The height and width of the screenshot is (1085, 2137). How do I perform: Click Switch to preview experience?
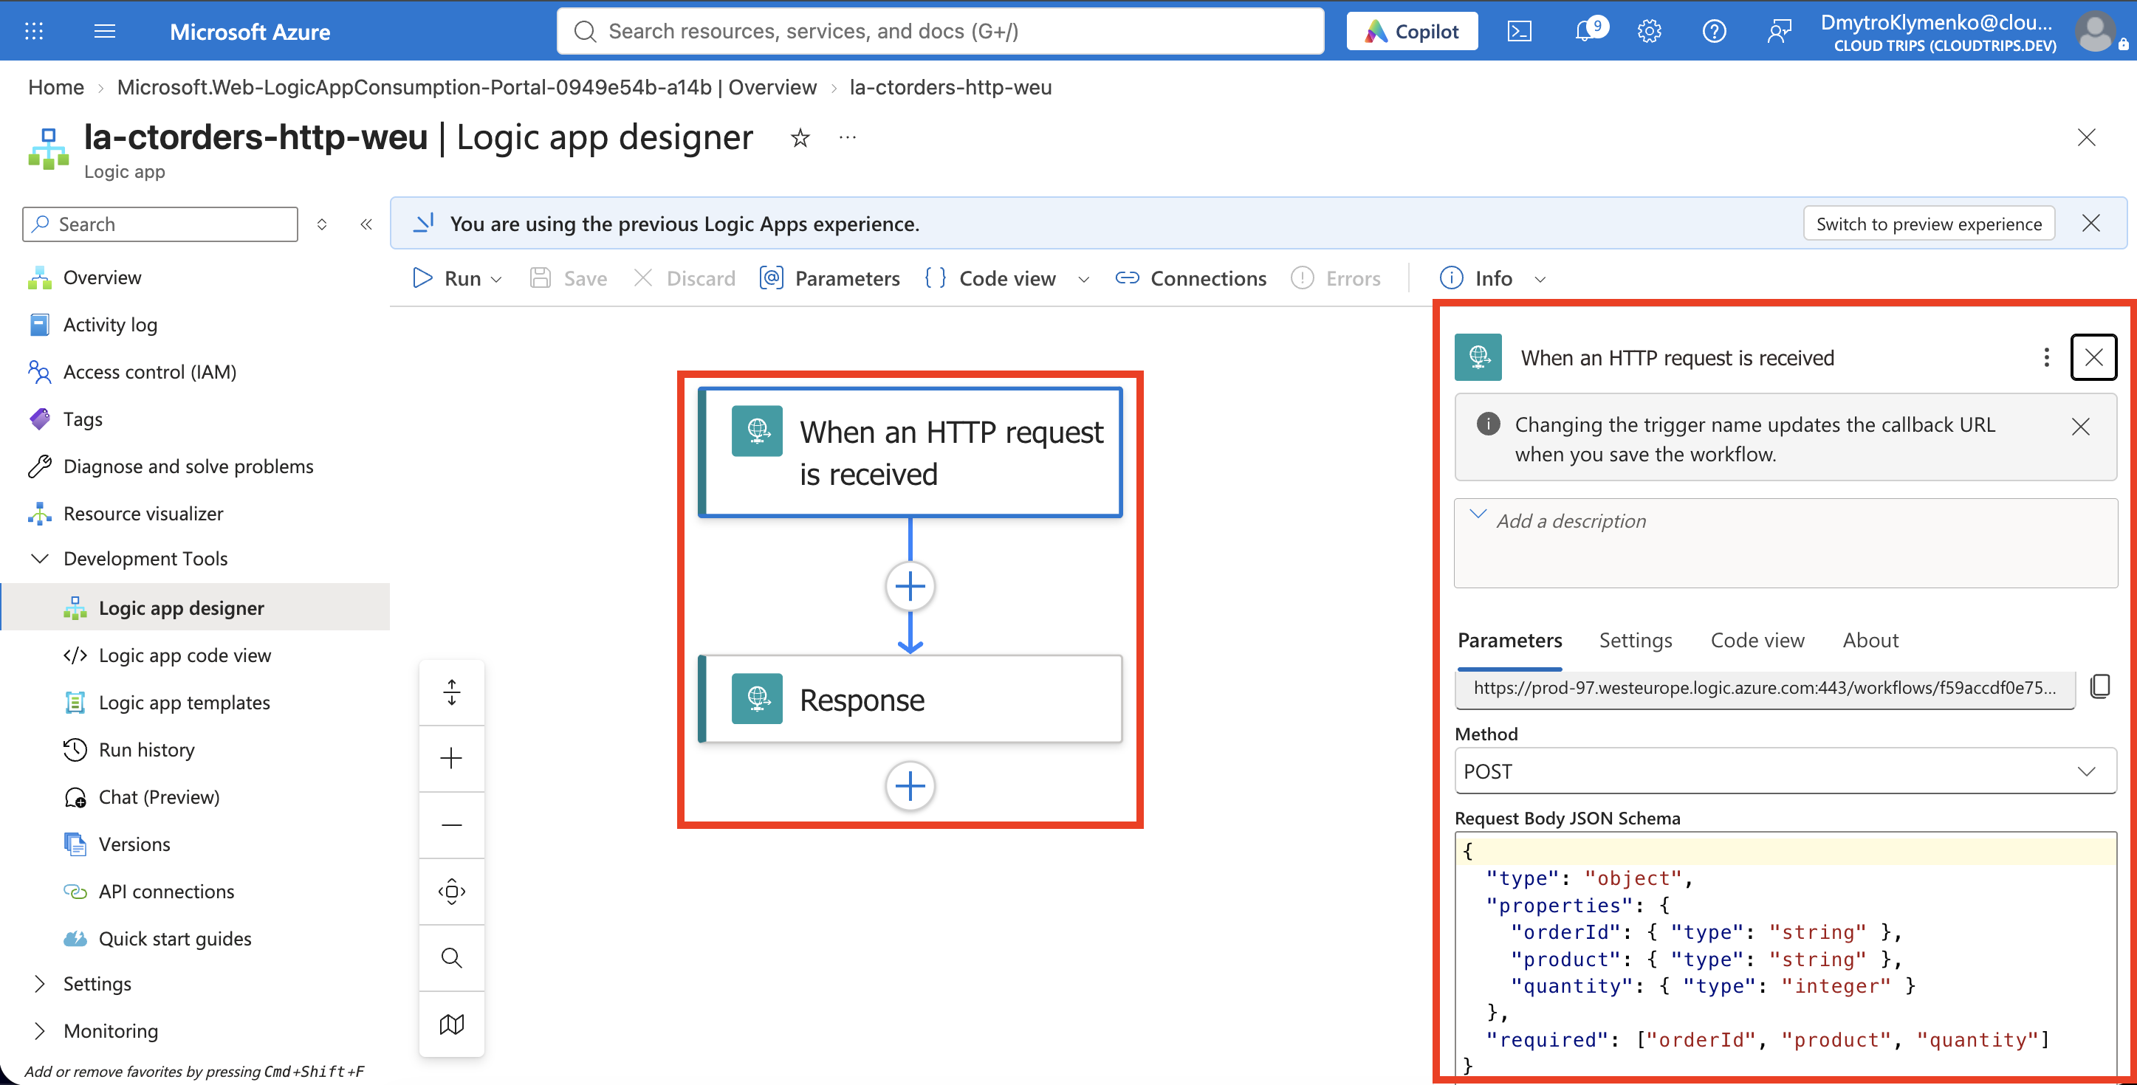click(x=1929, y=224)
